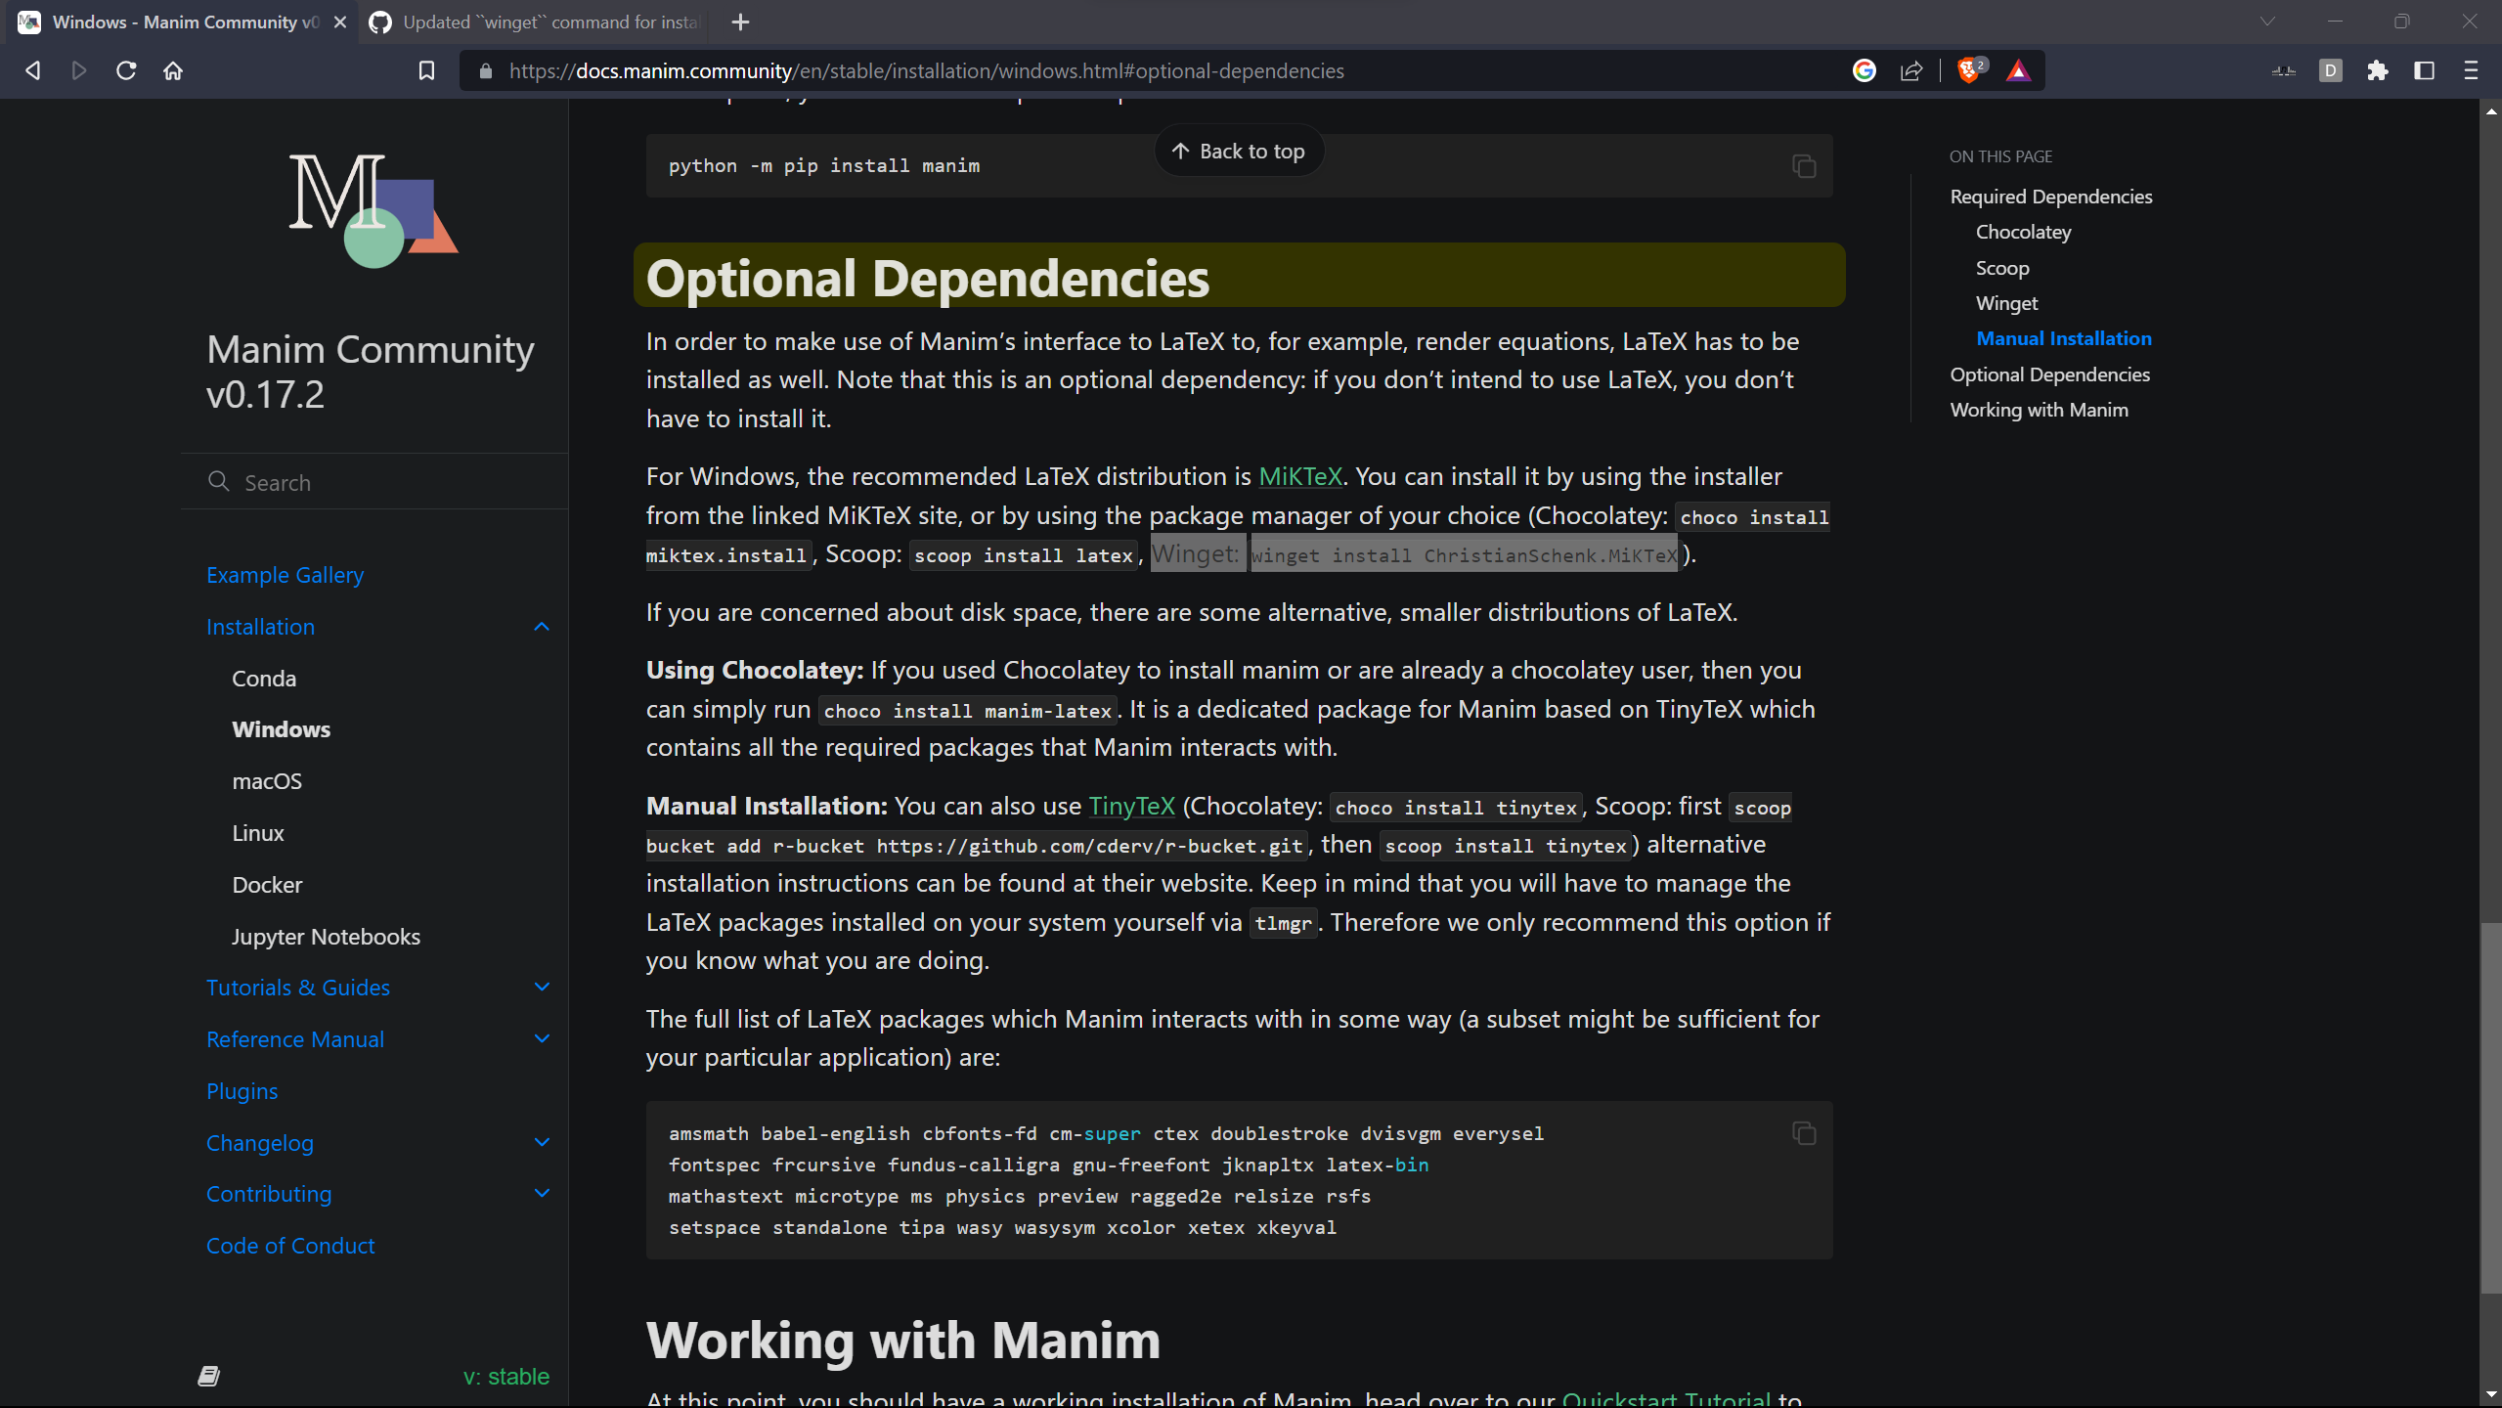Open the extensions puzzle icon
Screen dimensions: 2502x1408
pyautogui.click(x=2378, y=70)
